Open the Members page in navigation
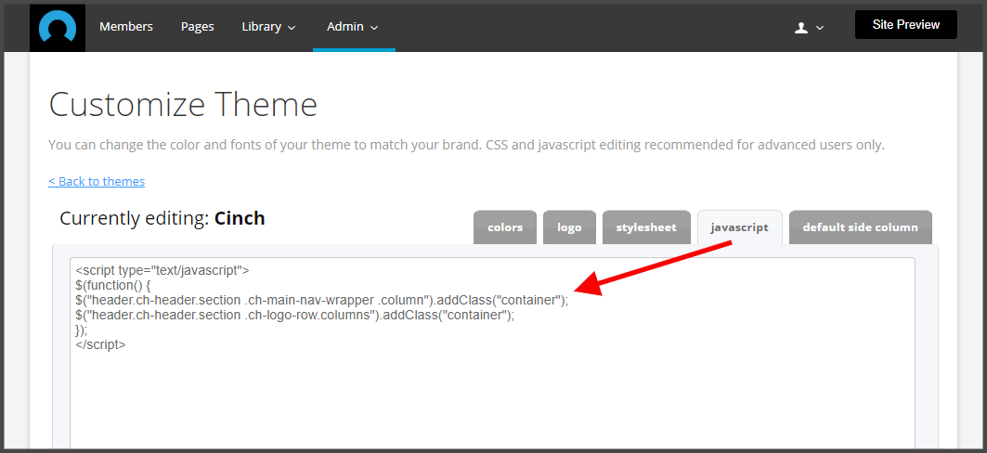 [x=126, y=26]
